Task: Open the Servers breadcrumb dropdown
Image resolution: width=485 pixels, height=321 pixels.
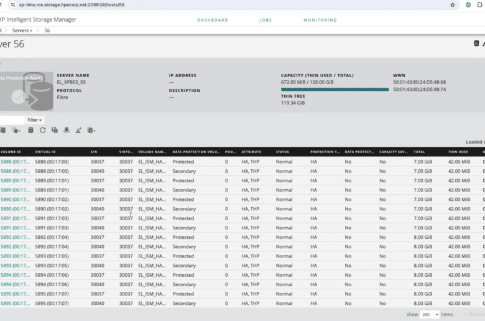Action: (22, 30)
